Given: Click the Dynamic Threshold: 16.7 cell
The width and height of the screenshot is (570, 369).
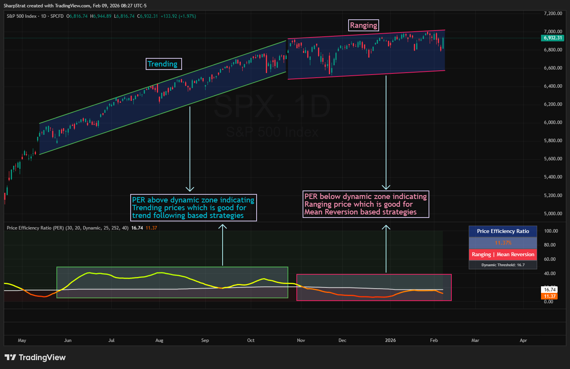Looking at the screenshot, I should (x=503, y=265).
